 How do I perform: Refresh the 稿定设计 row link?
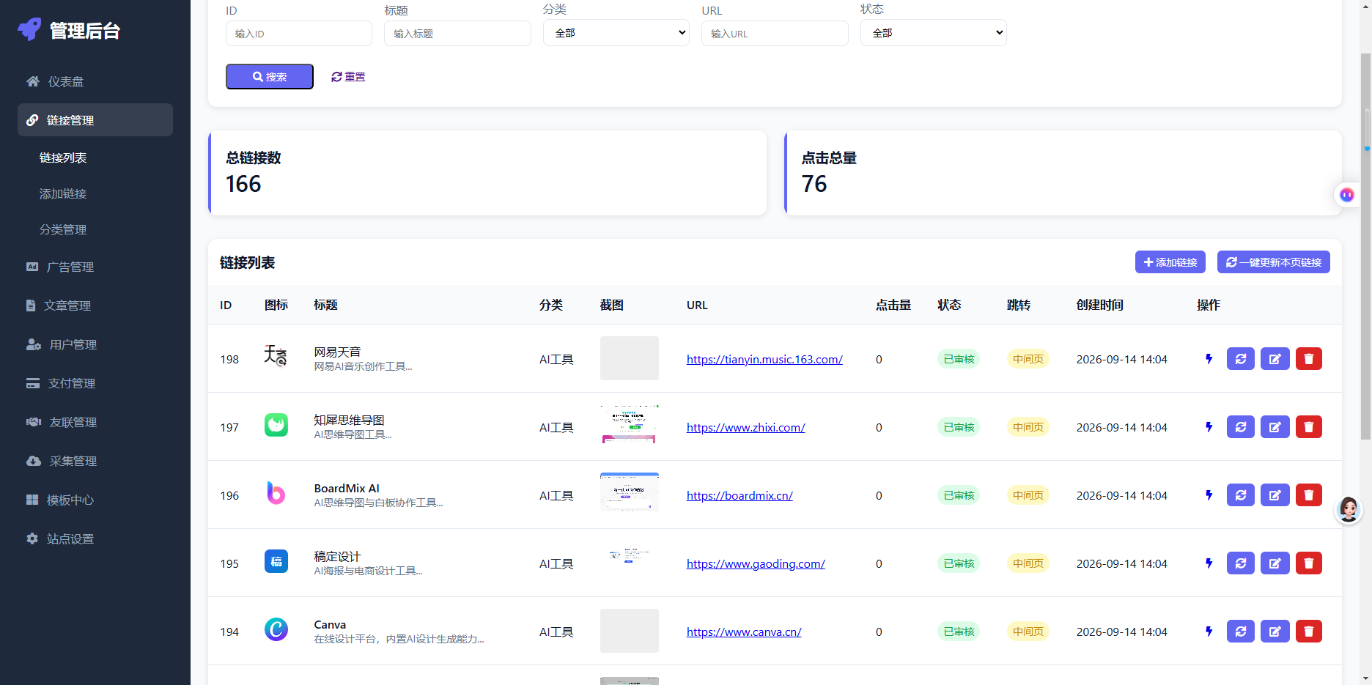[1241, 563]
